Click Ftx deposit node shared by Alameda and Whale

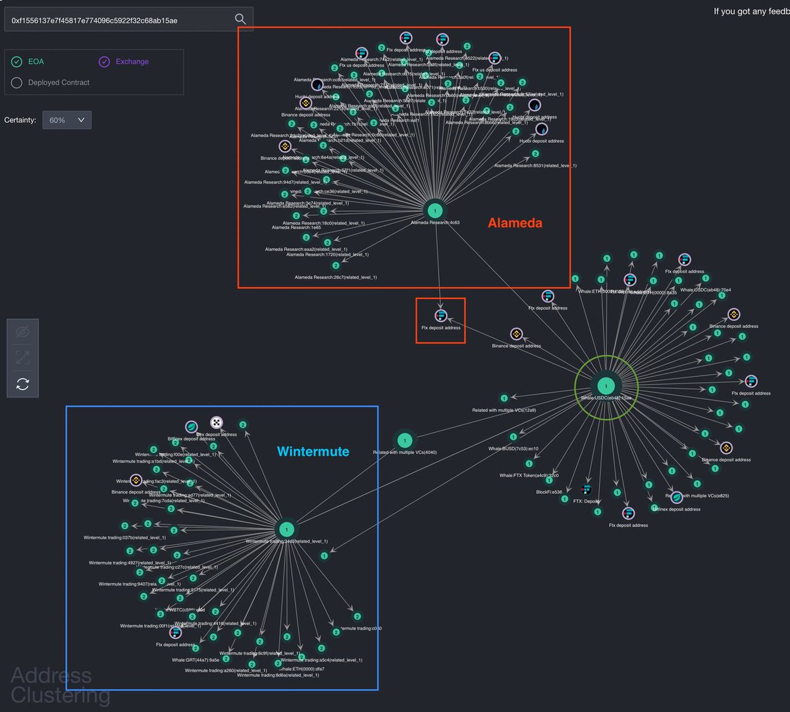[441, 316]
